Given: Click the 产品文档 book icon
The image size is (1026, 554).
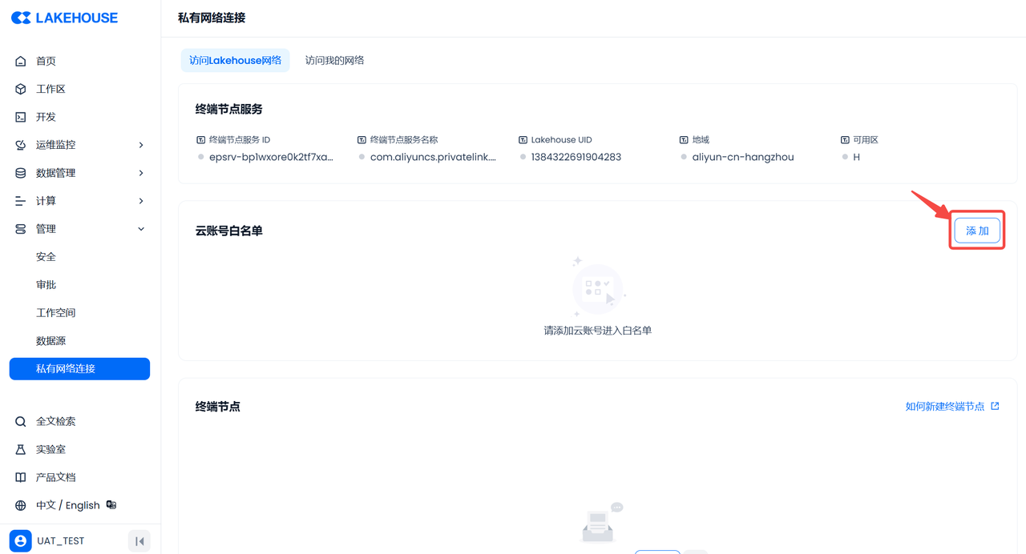Looking at the screenshot, I should [21, 477].
